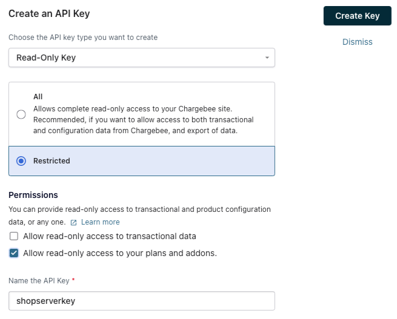Click the plans and addons label text
This screenshot has height=319, width=397.
click(x=119, y=253)
